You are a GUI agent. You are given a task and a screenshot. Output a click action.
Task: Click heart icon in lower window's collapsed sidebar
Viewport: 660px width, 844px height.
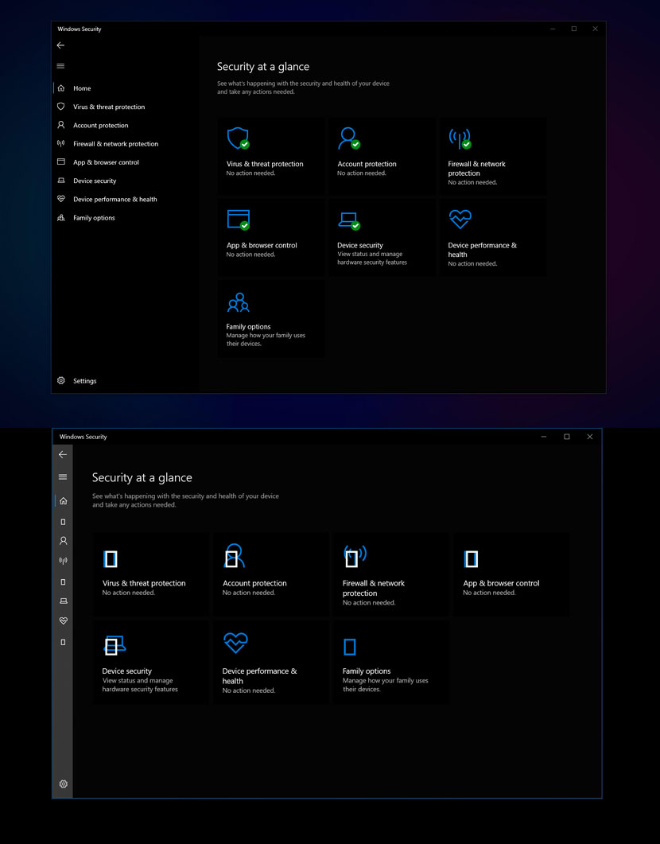(63, 621)
